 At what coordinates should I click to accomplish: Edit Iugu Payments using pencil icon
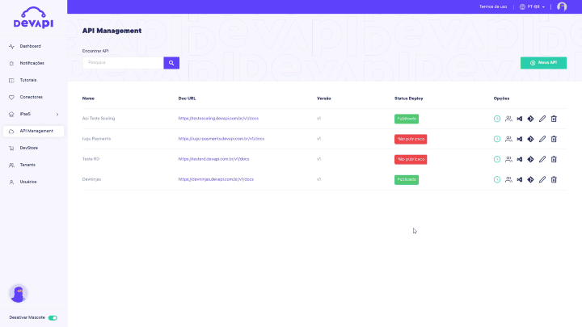click(x=542, y=139)
